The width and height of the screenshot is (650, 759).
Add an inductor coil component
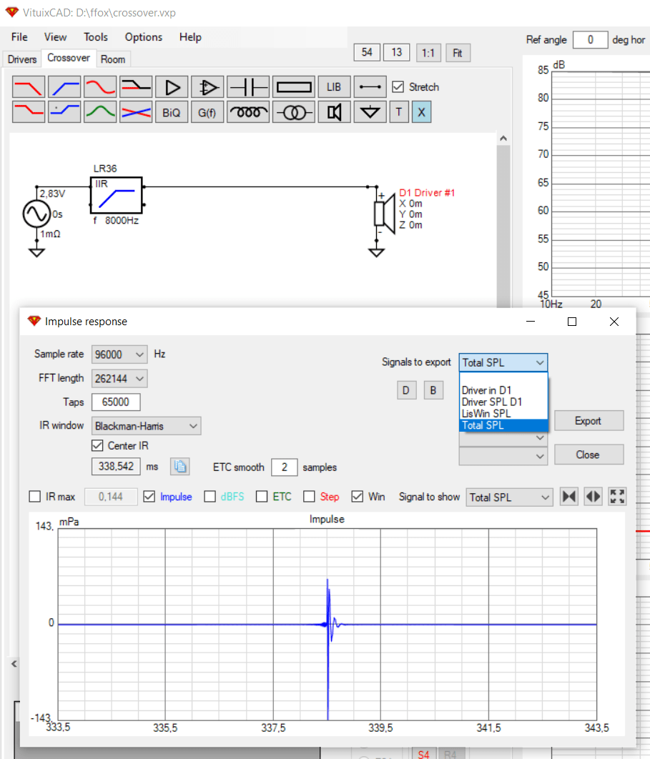[248, 112]
